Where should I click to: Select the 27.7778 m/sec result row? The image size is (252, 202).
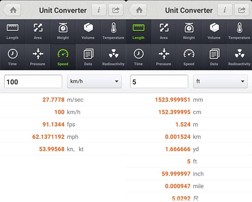click(x=63, y=100)
